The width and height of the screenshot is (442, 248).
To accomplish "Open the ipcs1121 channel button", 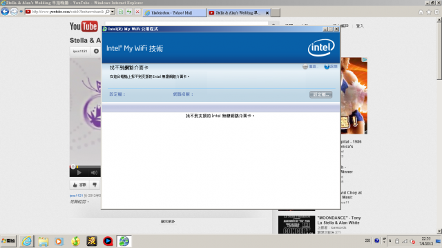I will tap(80, 51).
